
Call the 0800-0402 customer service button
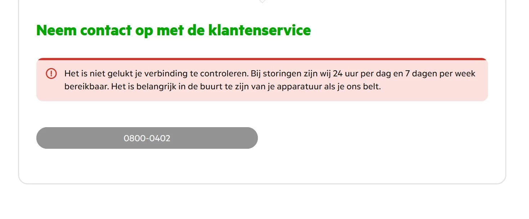[147, 138]
